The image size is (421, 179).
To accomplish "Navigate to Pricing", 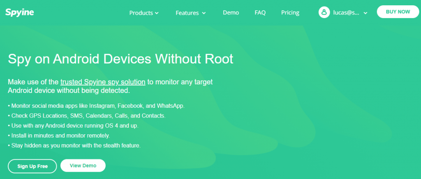I will click(290, 13).
